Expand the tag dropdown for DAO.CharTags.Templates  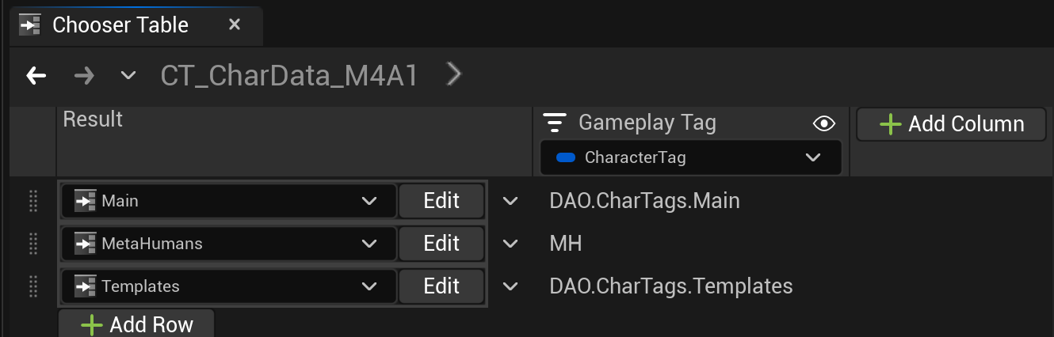coord(510,286)
